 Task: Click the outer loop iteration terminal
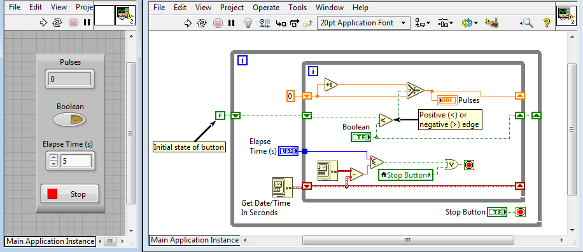242,60
